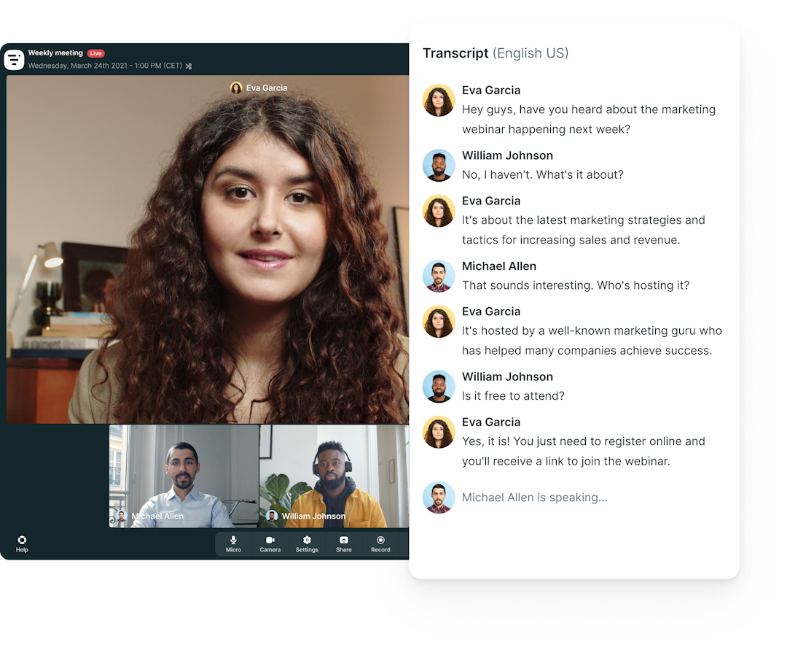This screenshot has height=650, width=787.
Task: Click avatar beside "That sounds interesting" message
Action: coord(439,276)
